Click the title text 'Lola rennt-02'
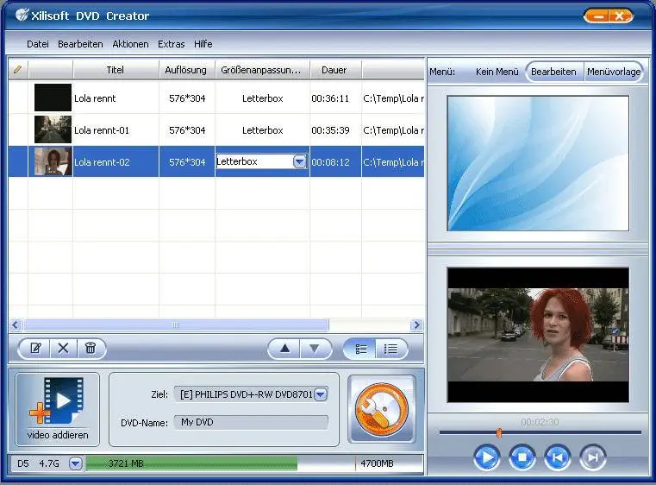 click(x=102, y=162)
